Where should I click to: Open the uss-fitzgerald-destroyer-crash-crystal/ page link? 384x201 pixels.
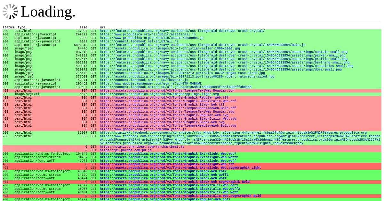tap(182, 31)
